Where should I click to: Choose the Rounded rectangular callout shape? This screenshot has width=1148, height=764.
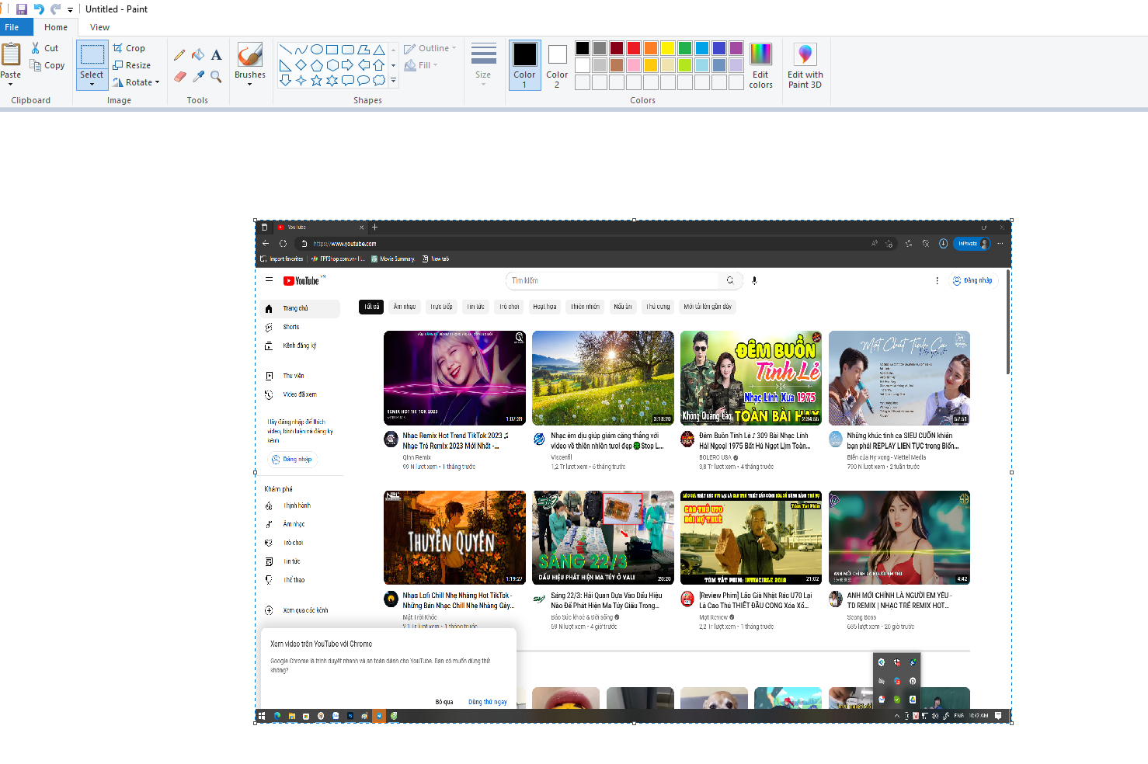click(347, 80)
